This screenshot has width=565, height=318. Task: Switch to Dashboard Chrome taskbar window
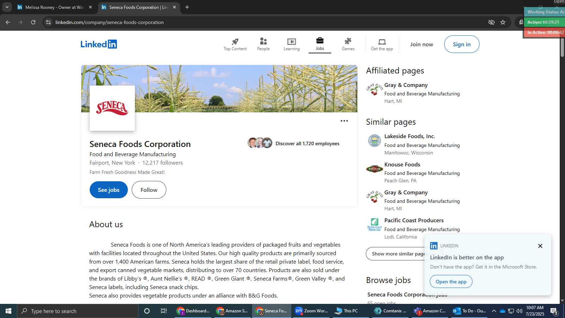194,311
